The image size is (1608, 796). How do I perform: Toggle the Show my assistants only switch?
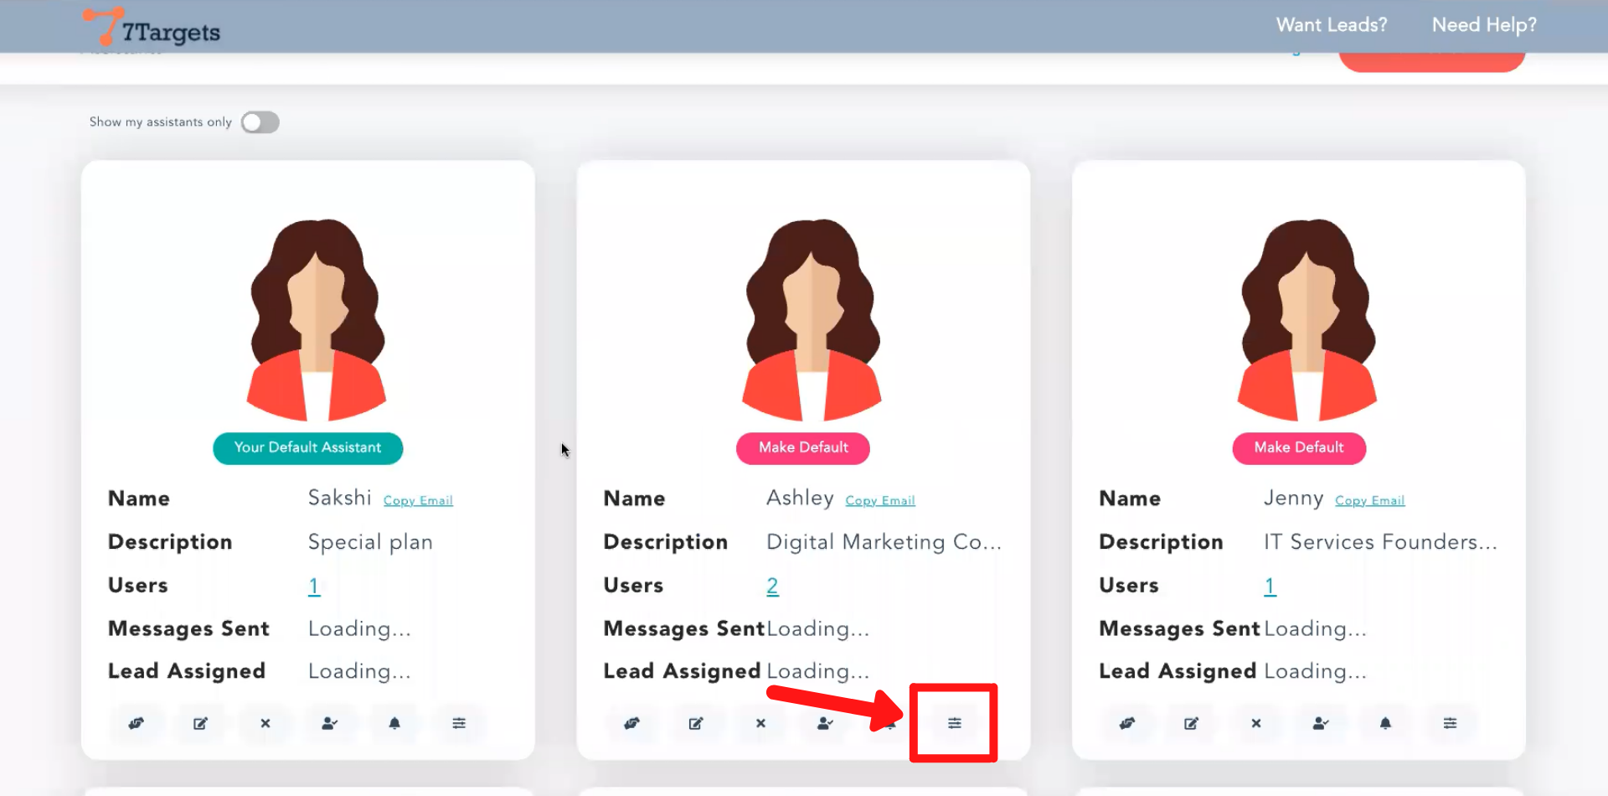(260, 122)
